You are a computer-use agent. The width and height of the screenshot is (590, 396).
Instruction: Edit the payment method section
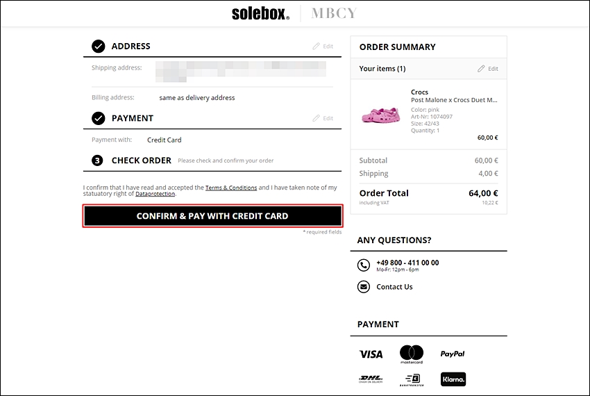coord(323,118)
